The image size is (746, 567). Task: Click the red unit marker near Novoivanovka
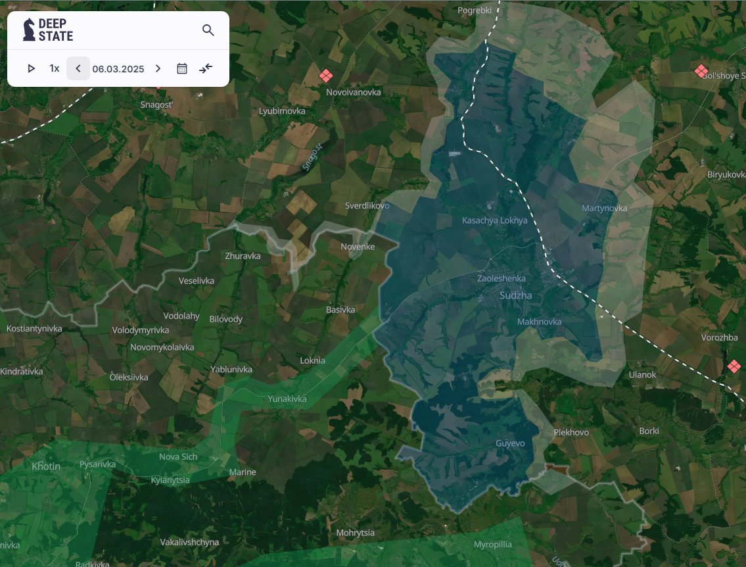tap(326, 75)
